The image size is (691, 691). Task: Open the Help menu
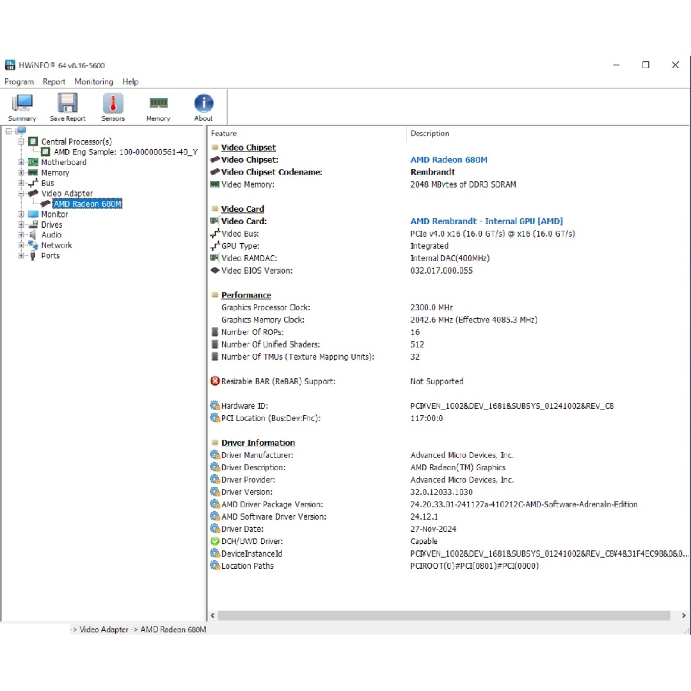point(130,81)
